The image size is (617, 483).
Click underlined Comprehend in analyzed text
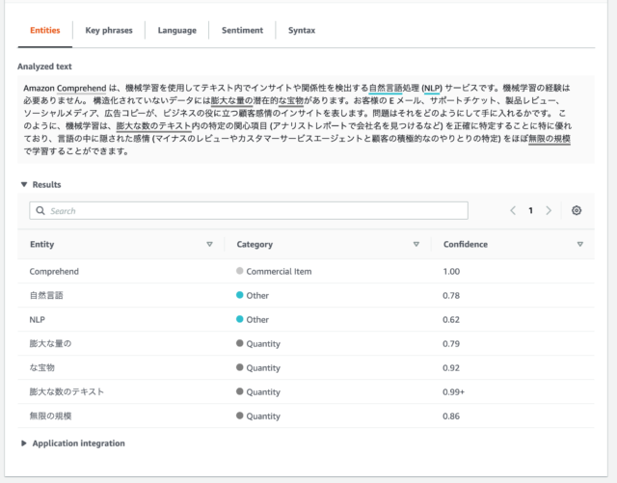pyautogui.click(x=81, y=88)
